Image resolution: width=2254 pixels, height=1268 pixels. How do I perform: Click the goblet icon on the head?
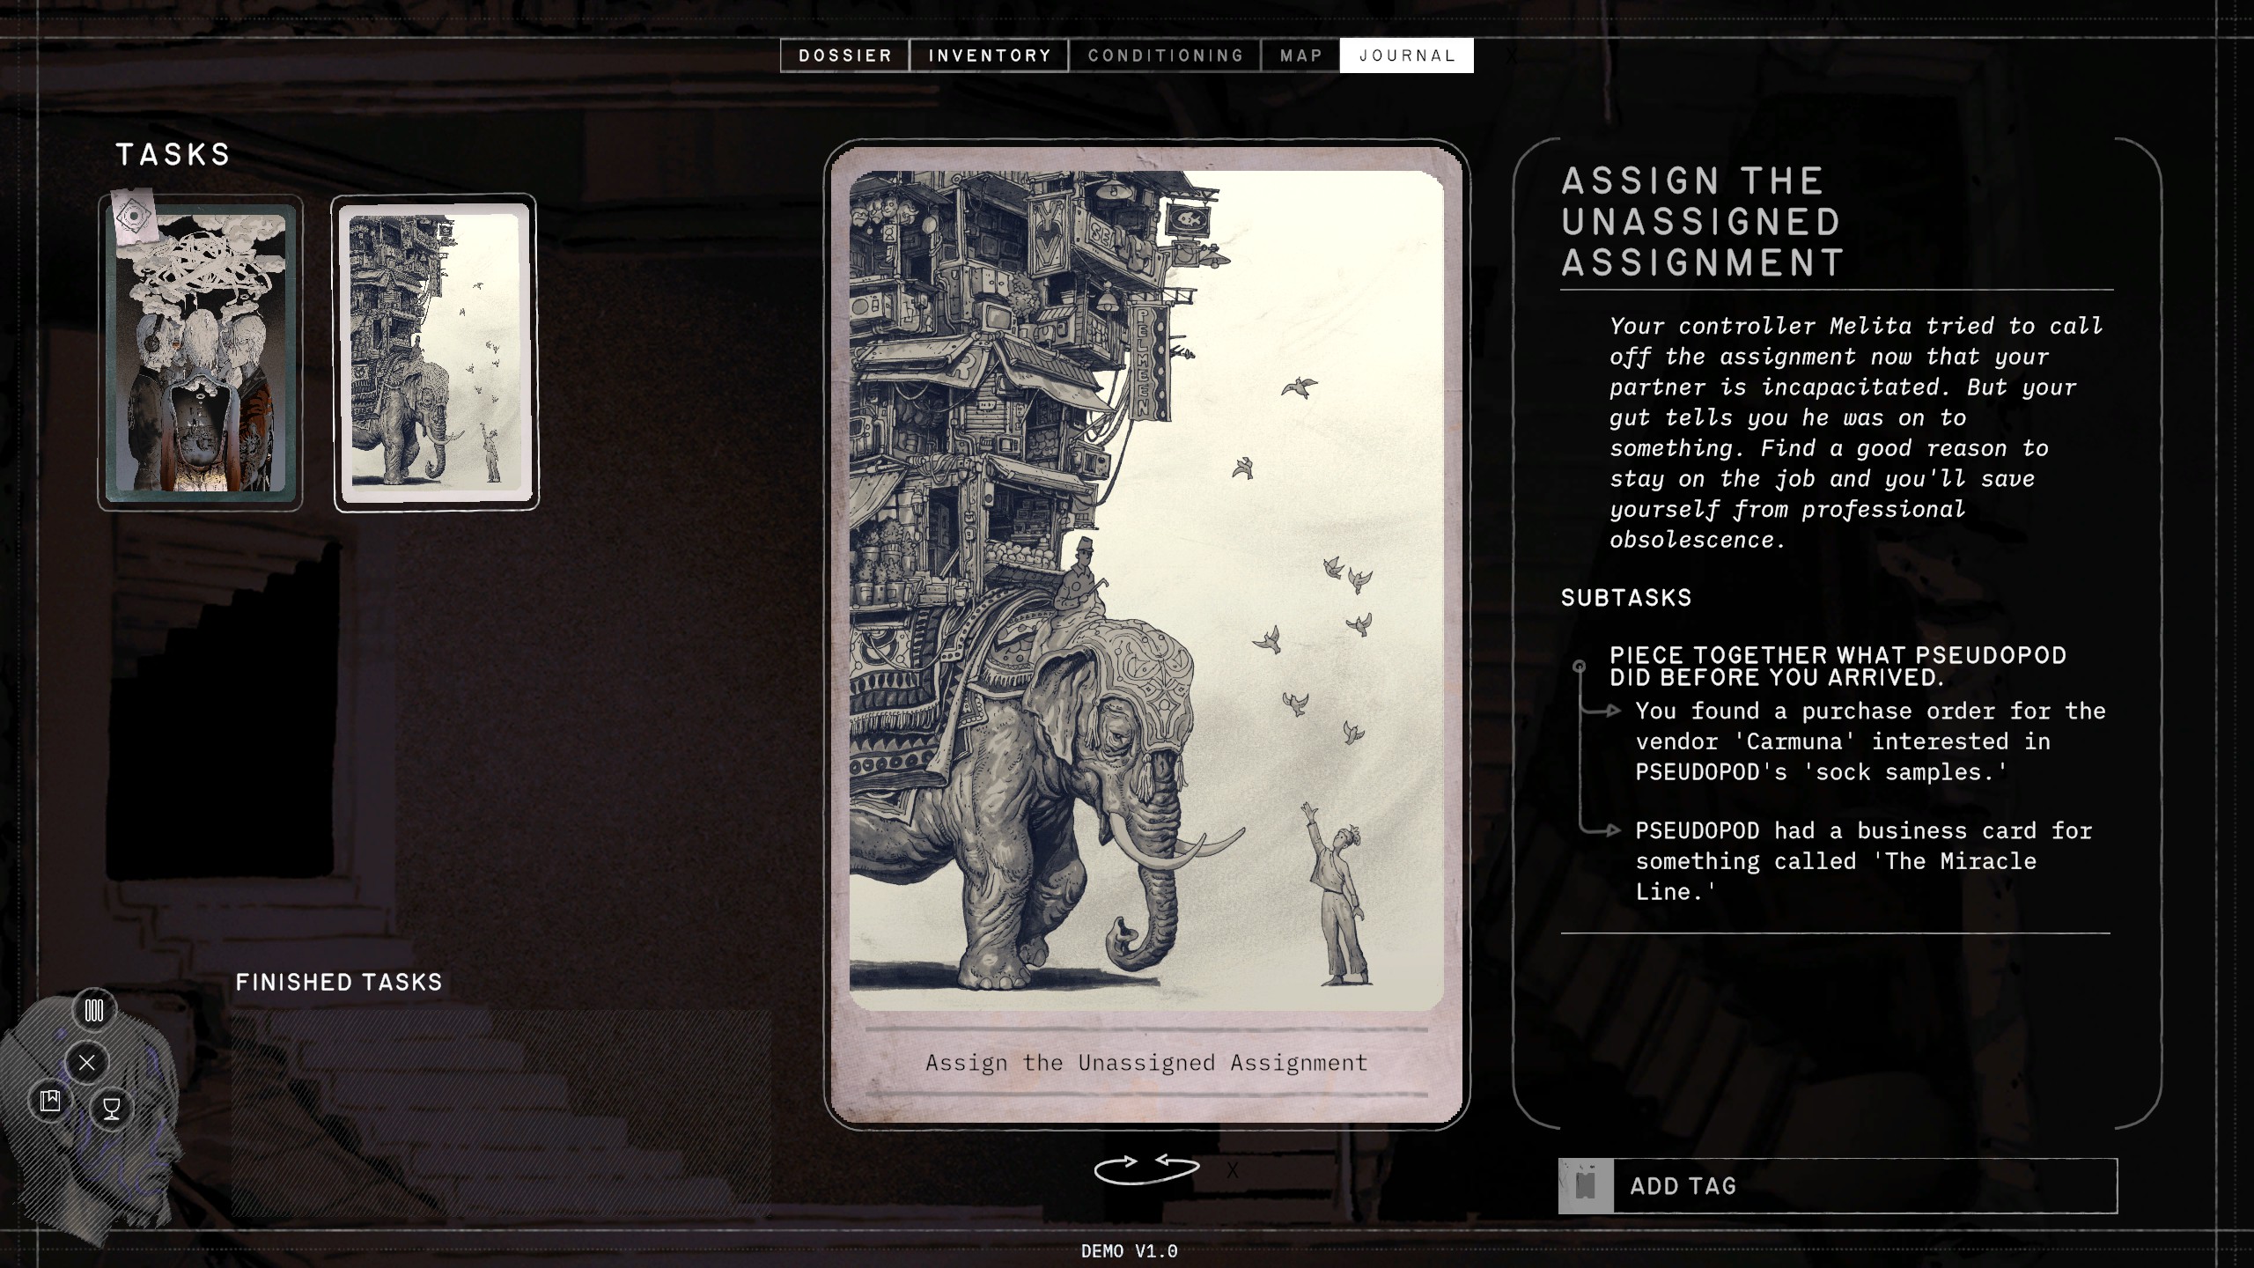pyautogui.click(x=112, y=1108)
